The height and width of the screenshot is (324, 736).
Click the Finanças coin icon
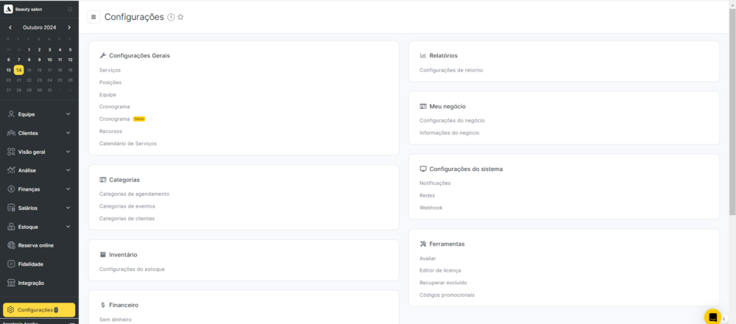pos(11,189)
